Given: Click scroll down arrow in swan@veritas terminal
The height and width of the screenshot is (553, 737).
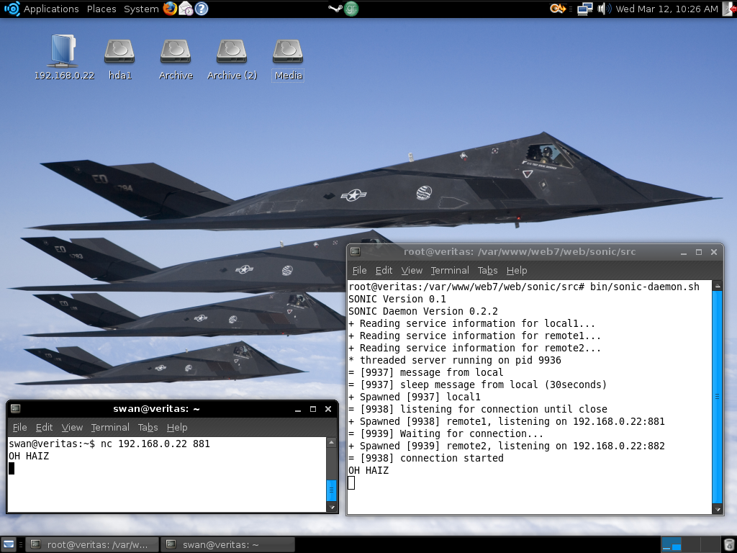Looking at the screenshot, I should (331, 507).
